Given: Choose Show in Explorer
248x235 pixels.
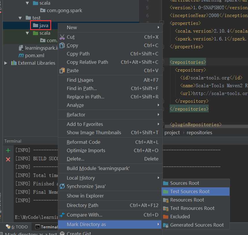Looking at the screenshot, I should pyautogui.click(x=110, y=196).
